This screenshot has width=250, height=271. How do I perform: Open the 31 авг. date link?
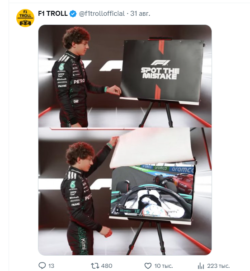point(140,14)
